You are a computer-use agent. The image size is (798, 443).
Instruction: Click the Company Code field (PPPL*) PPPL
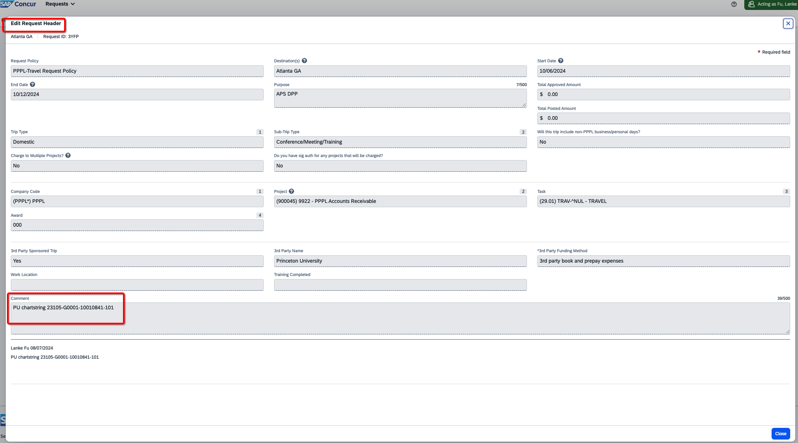pyautogui.click(x=137, y=201)
